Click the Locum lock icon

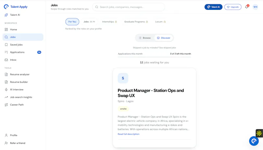165,22
